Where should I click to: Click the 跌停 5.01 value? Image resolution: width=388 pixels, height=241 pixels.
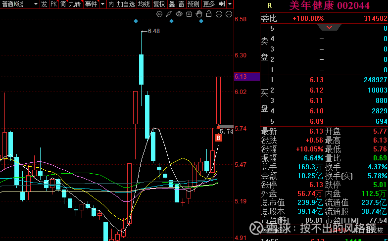tap(380, 185)
